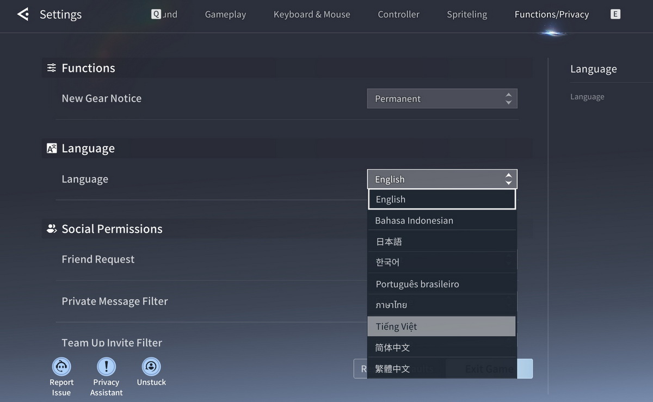Select Português brasileiro in the list
The image size is (653, 402).
[441, 284]
